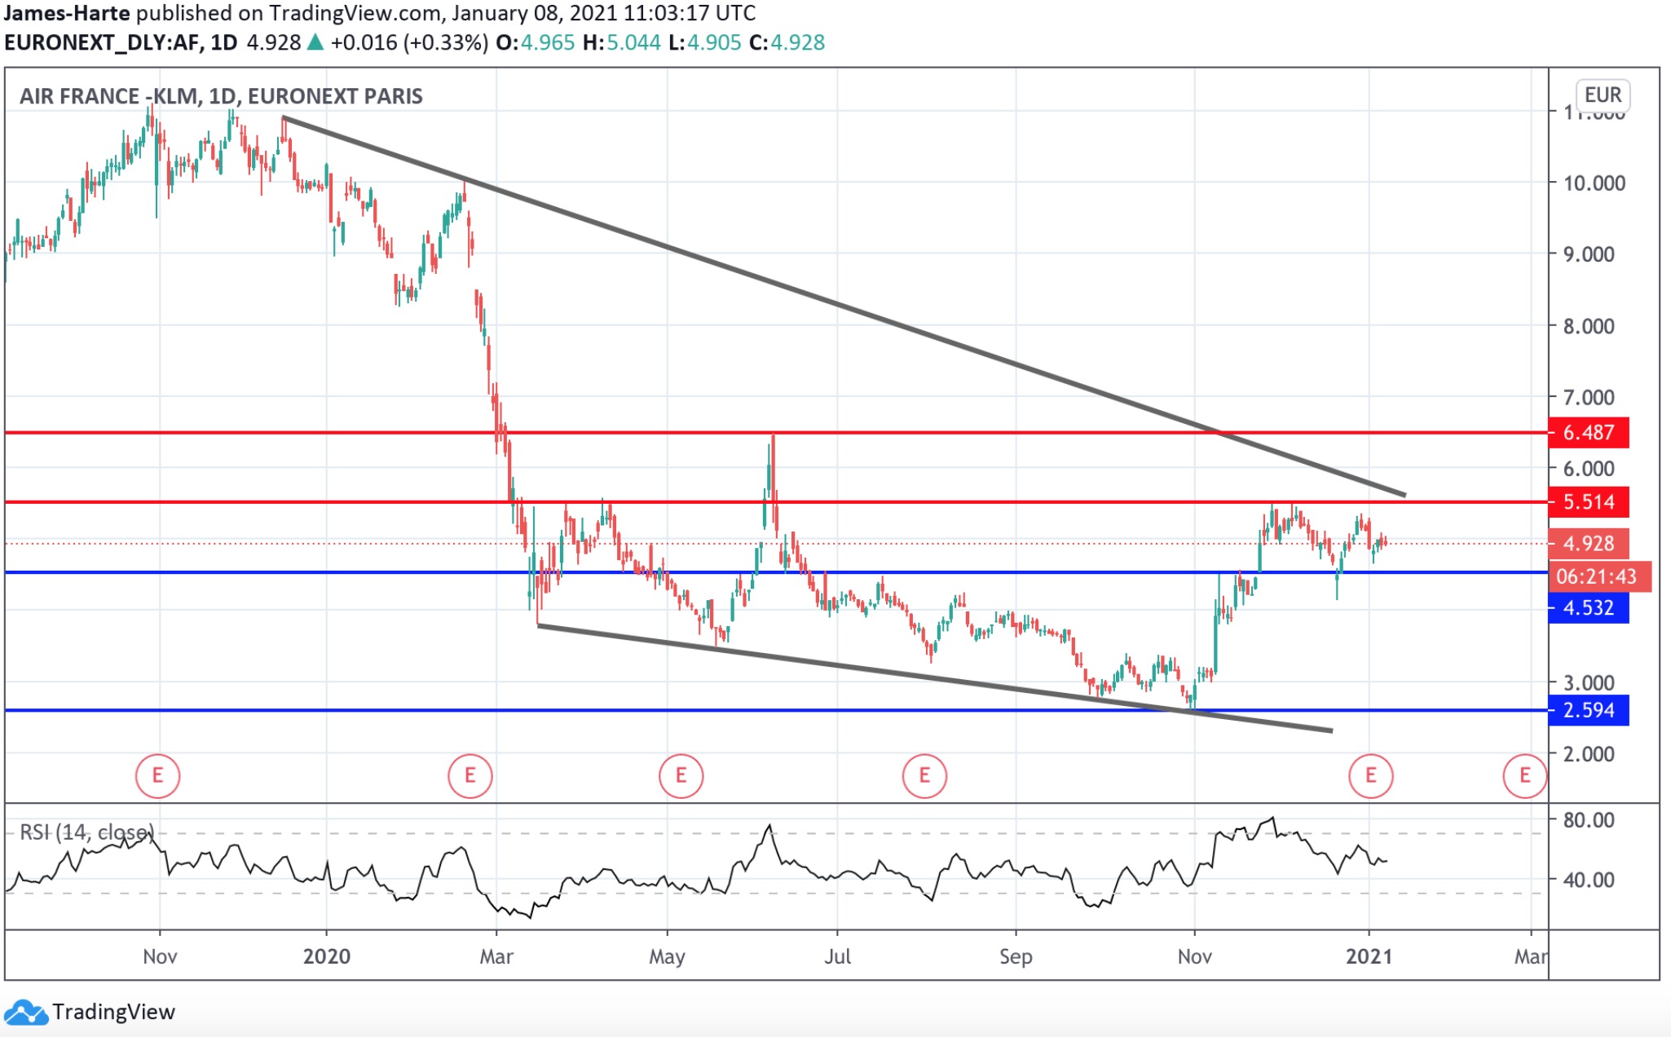Click the earnings 'E' marker near 2021
This screenshot has width=1671, height=1037.
coord(1372,776)
